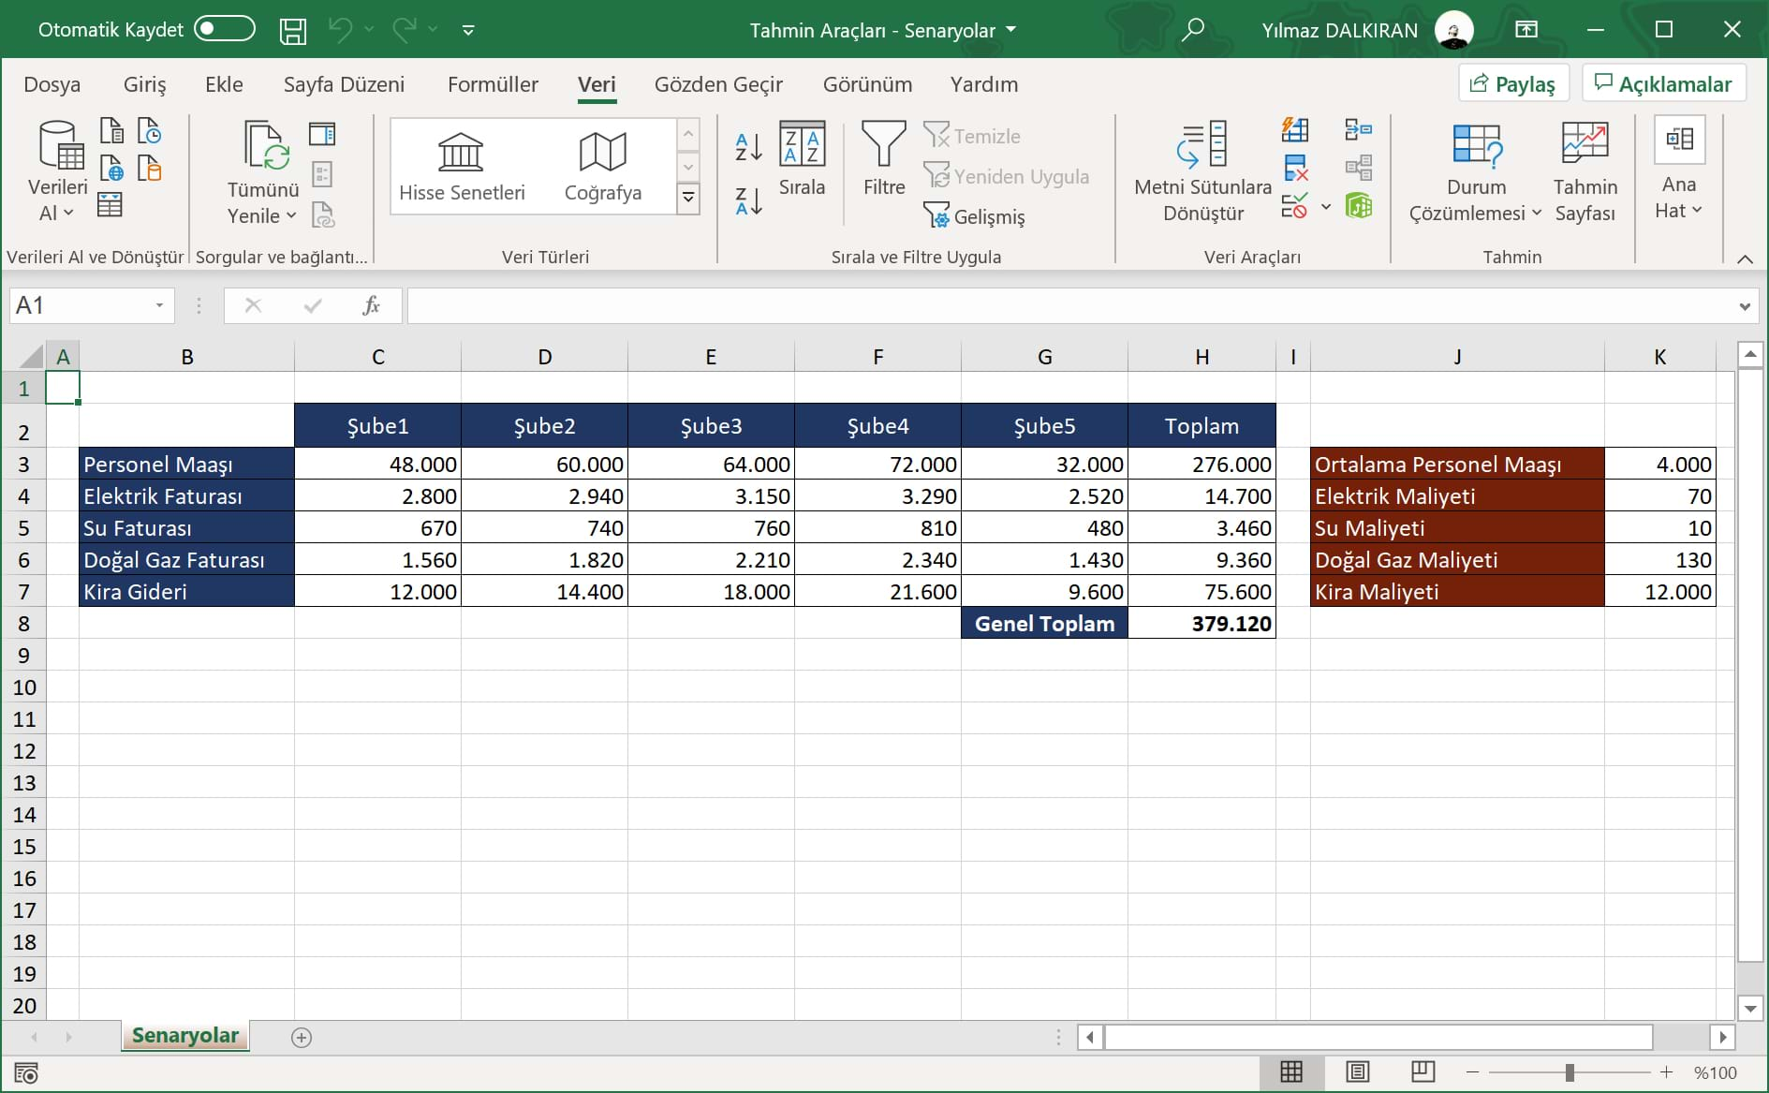Sort A to Z ascending icon
This screenshot has width=1769, height=1093.
pos(749,146)
